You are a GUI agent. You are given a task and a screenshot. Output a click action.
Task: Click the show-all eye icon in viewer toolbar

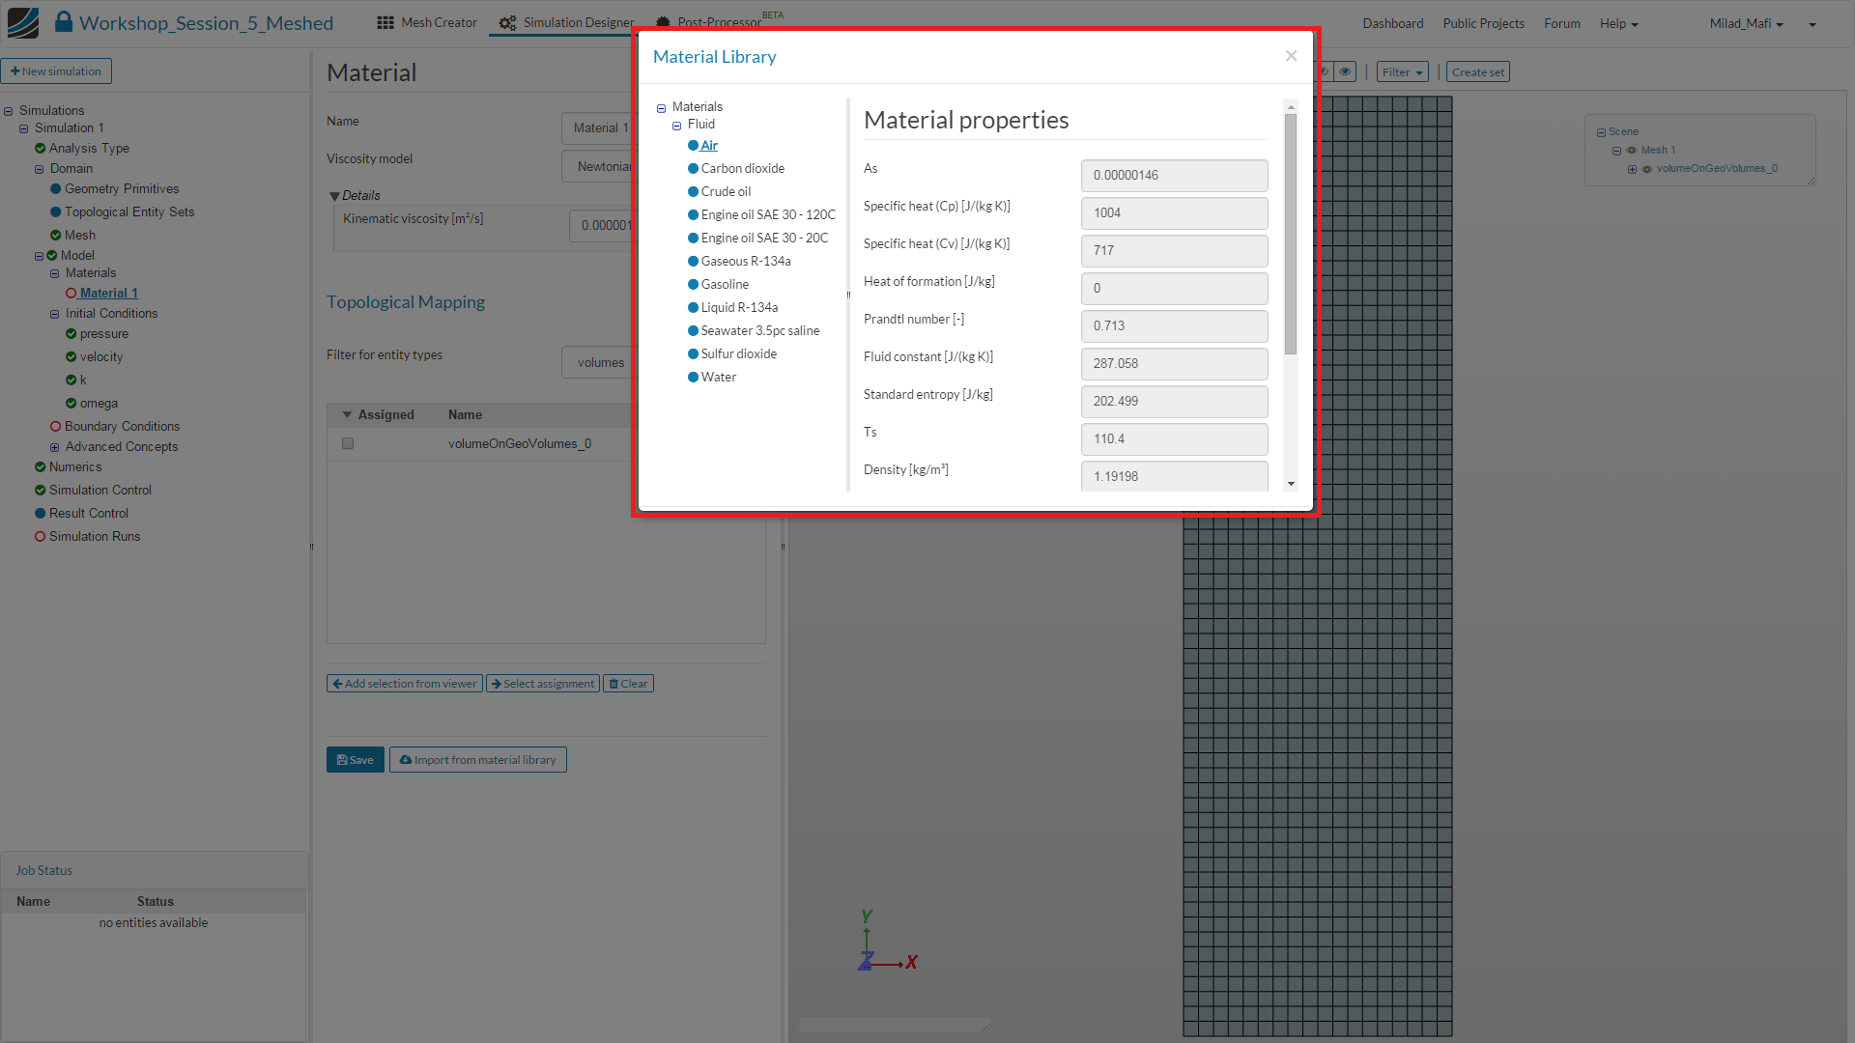pyautogui.click(x=1345, y=71)
